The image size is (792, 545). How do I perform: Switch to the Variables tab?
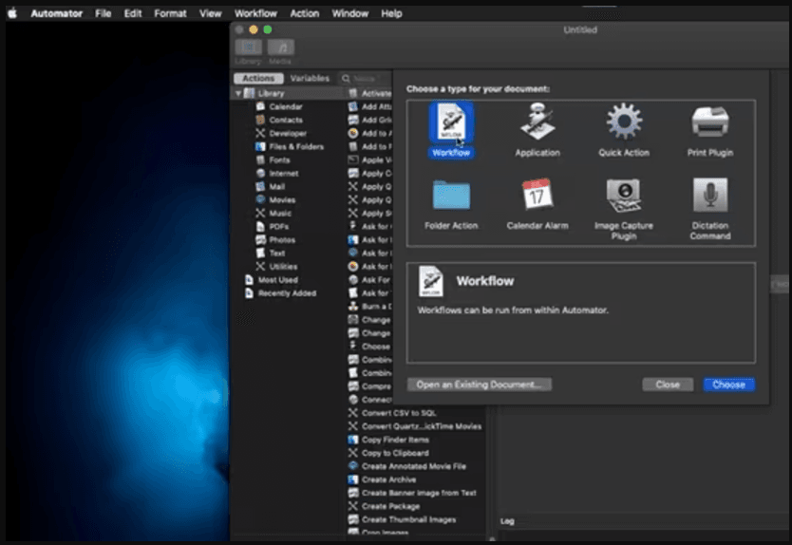(310, 78)
